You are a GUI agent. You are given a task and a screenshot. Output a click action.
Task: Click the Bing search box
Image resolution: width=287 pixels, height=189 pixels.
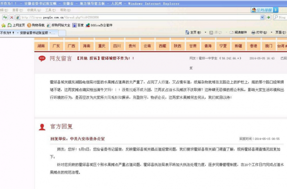tap(280, 17)
